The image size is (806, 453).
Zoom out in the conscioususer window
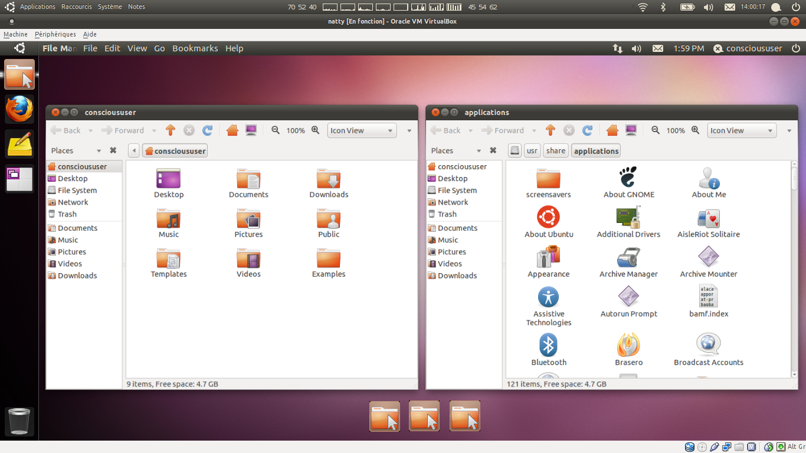pyautogui.click(x=276, y=130)
